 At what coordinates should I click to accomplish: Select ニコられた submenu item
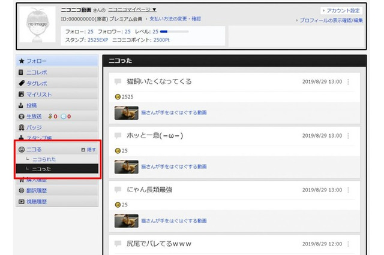(x=44, y=159)
